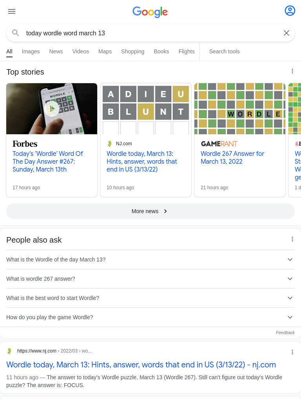The image size is (301, 402).
Task: Open GameRant Wordle 267 Answer story
Action: pyautogui.click(x=232, y=157)
